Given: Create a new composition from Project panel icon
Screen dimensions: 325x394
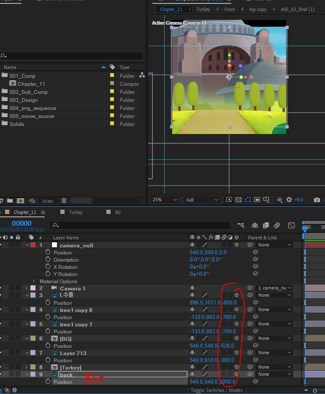Looking at the screenshot, I should point(20,200).
